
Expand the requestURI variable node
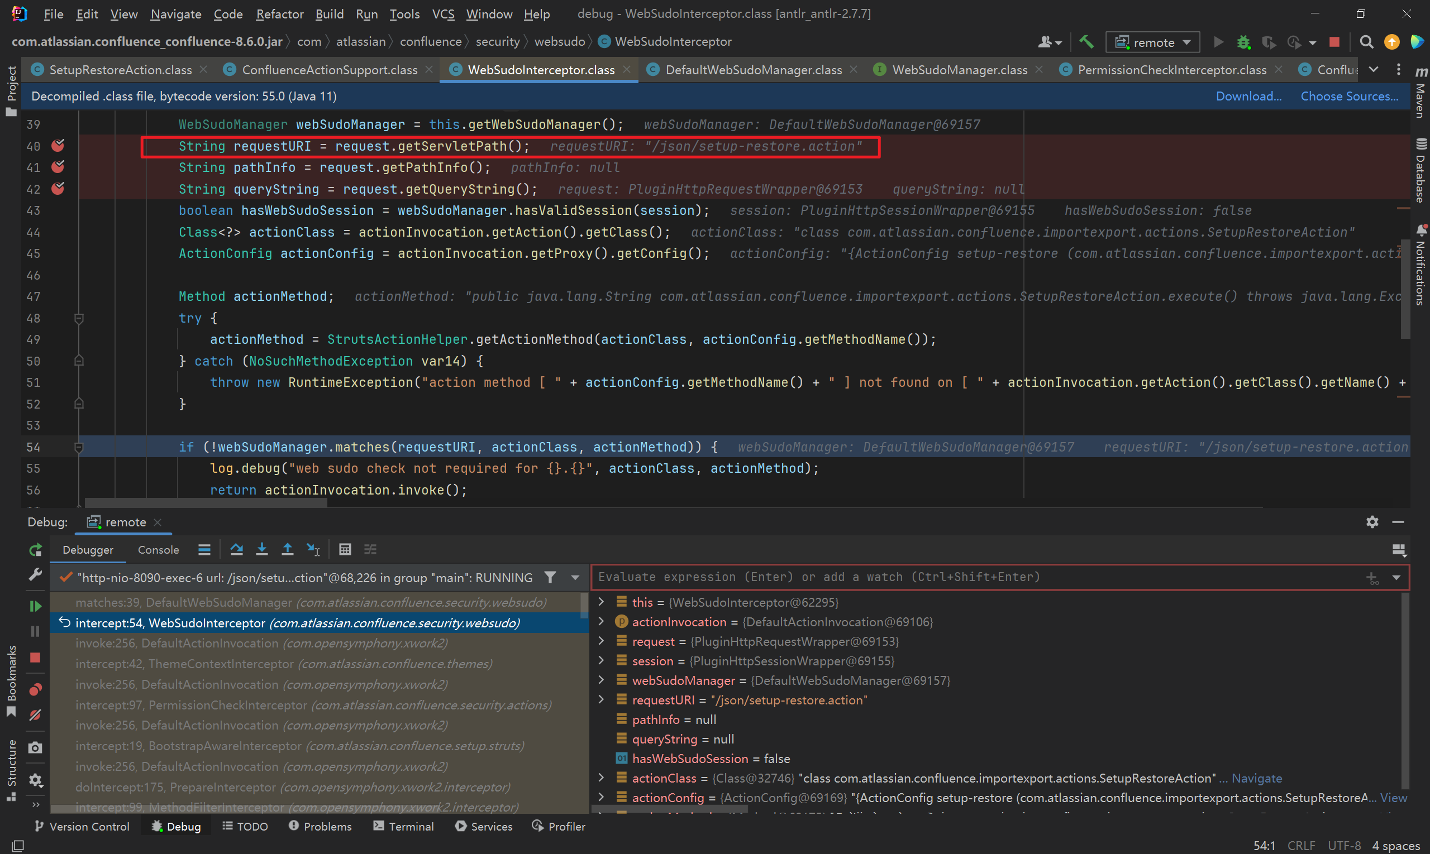(600, 700)
